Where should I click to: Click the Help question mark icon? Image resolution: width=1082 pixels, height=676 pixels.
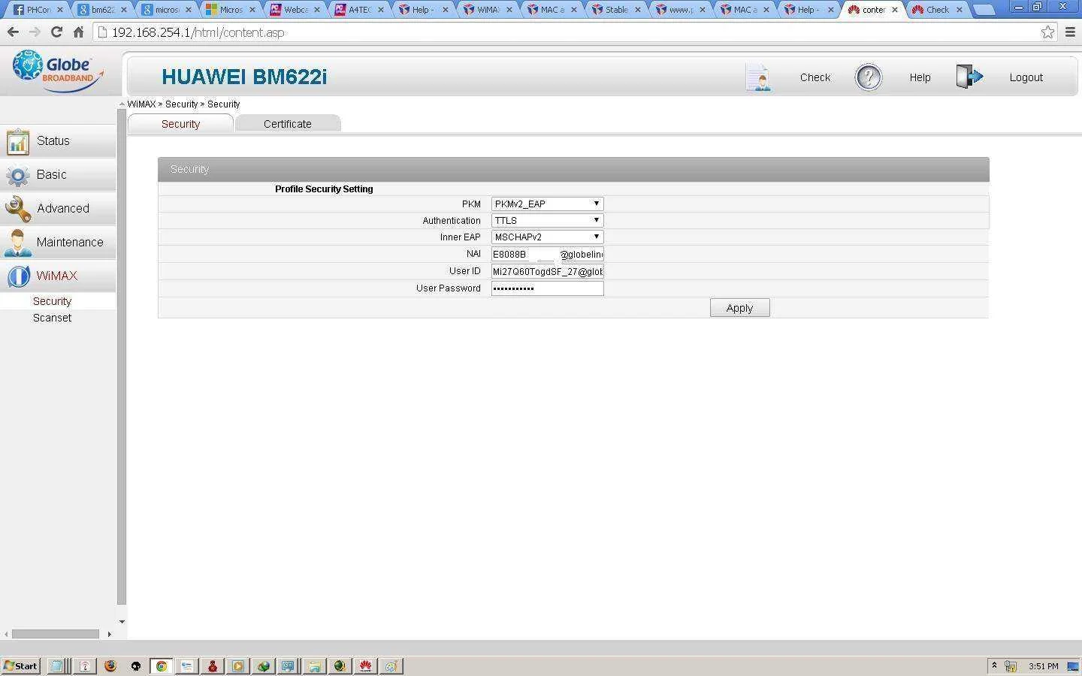click(868, 77)
